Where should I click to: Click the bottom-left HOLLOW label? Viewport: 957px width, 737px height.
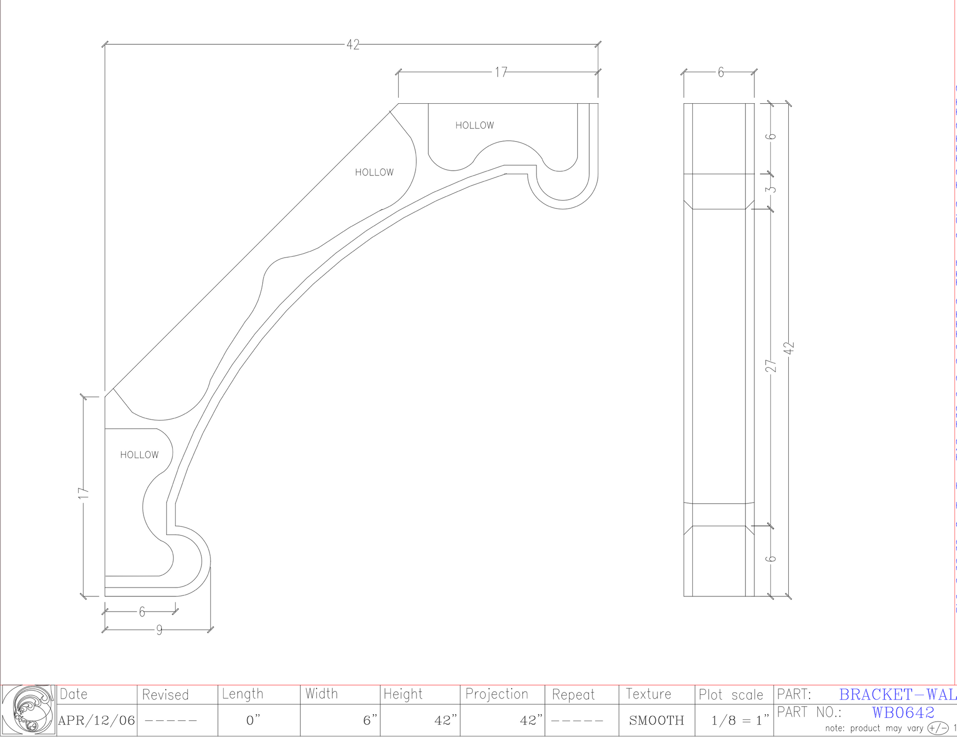click(139, 455)
